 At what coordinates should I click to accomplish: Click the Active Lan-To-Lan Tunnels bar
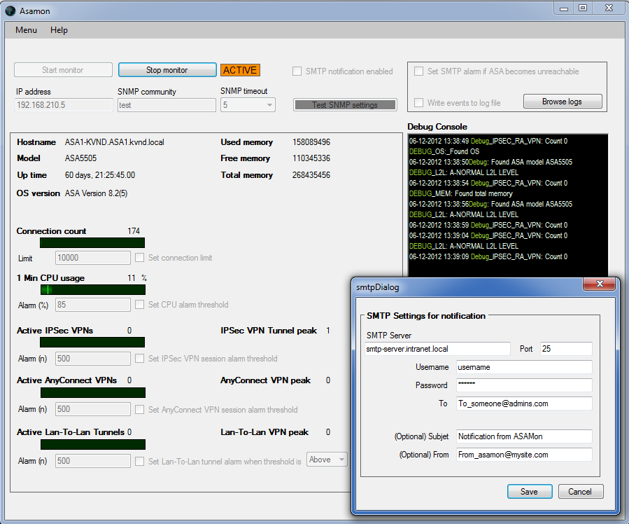click(92, 444)
